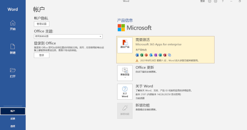Click the 关于 Word button
Screen dimensions: 247x130
point(125,91)
